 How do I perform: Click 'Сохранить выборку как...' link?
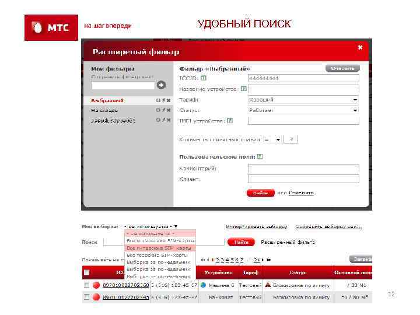pos(328,226)
